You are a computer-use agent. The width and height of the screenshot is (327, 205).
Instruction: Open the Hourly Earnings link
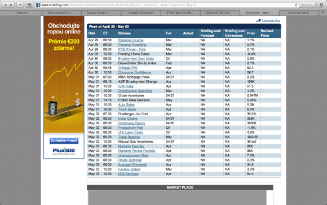tap(130, 160)
